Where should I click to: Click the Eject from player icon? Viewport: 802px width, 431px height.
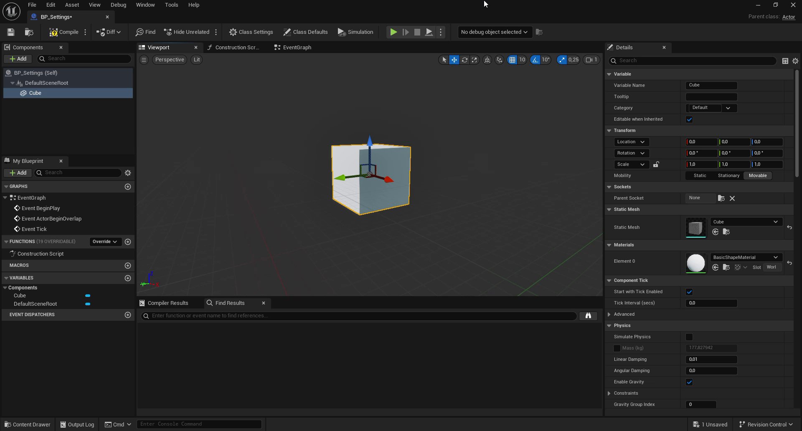[429, 32]
